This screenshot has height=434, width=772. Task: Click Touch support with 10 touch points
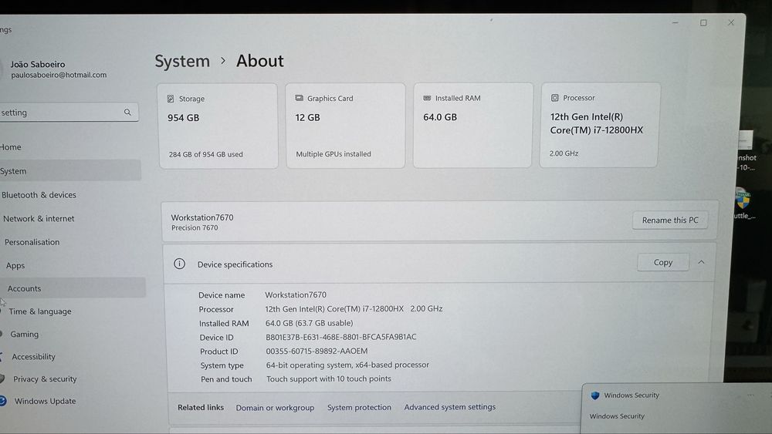(x=329, y=378)
